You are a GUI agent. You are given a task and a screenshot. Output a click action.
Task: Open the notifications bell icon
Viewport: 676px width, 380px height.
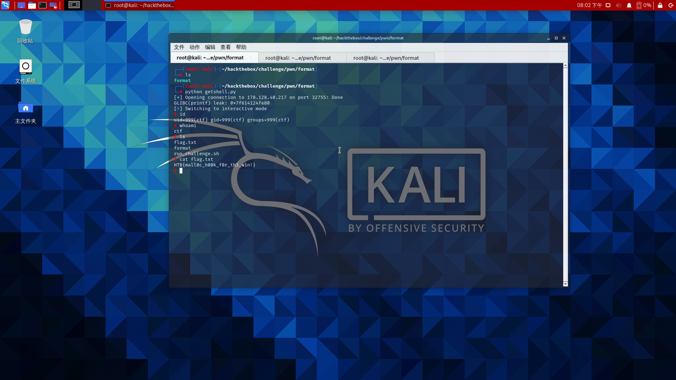tap(629, 5)
